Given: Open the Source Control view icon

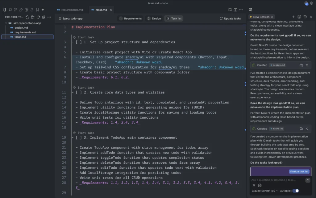Looking at the screenshot, I should point(15,10).
